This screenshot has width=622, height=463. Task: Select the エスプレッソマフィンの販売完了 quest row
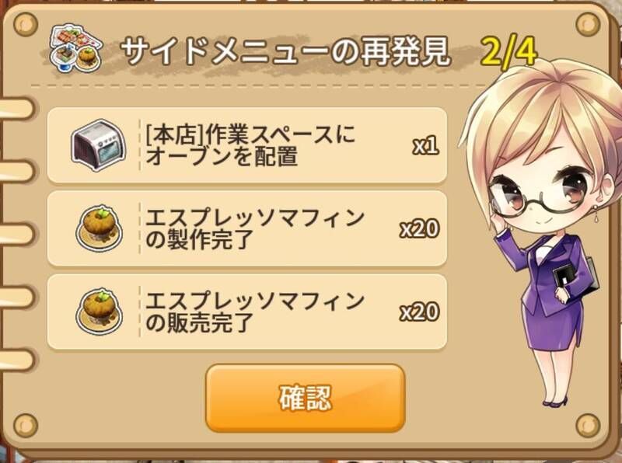[246, 312]
